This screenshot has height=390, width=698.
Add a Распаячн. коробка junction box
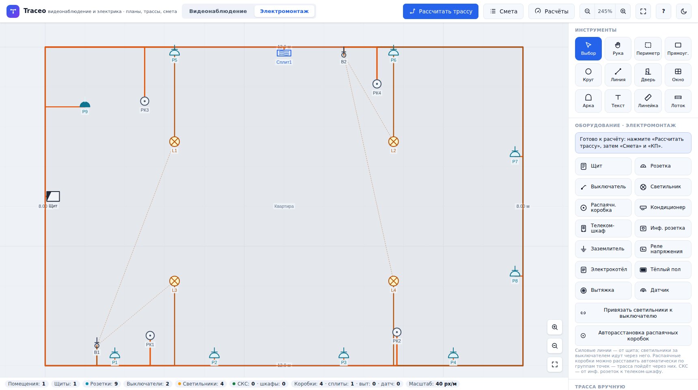pyautogui.click(x=603, y=207)
